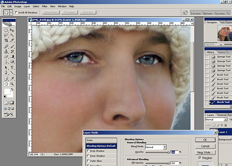Enable Scroll All Windows checkbox
232x166 pixels.
16,13
